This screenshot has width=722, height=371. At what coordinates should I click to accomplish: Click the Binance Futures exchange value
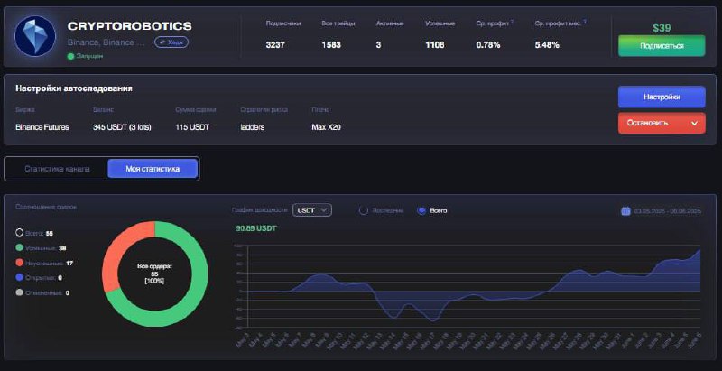pyautogui.click(x=42, y=127)
